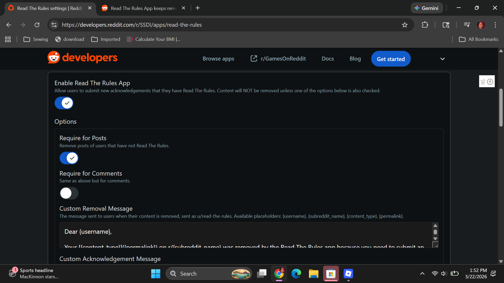Bookmark this page with star icon
Viewport: 504px width, 283px height.
(x=405, y=25)
